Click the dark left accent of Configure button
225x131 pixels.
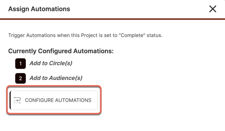coord(10,100)
